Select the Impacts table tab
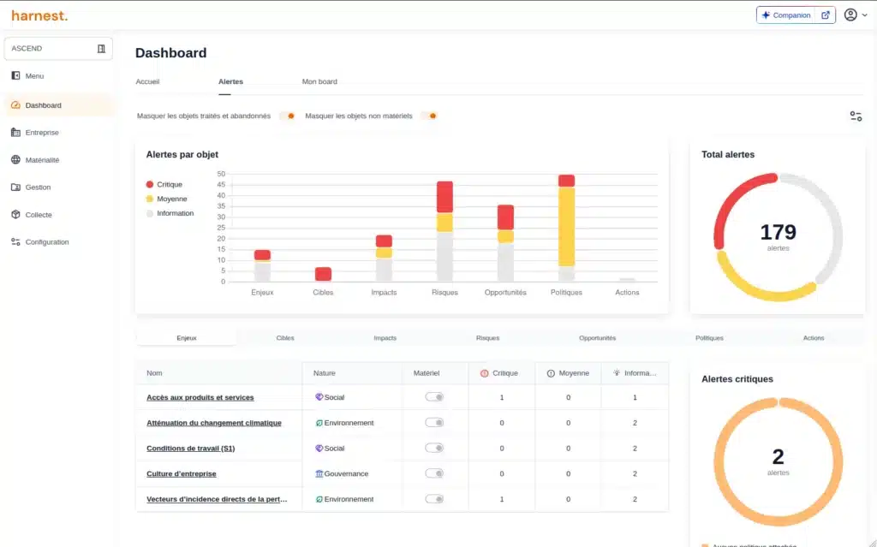877x547 pixels. (385, 338)
